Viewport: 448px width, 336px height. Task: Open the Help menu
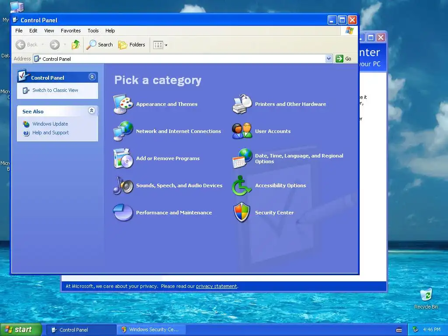tap(110, 31)
